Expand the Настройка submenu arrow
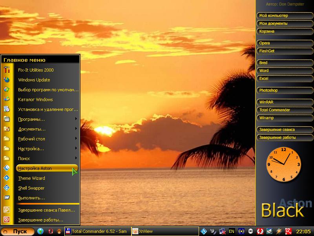This screenshot has height=236, width=314. point(76,148)
